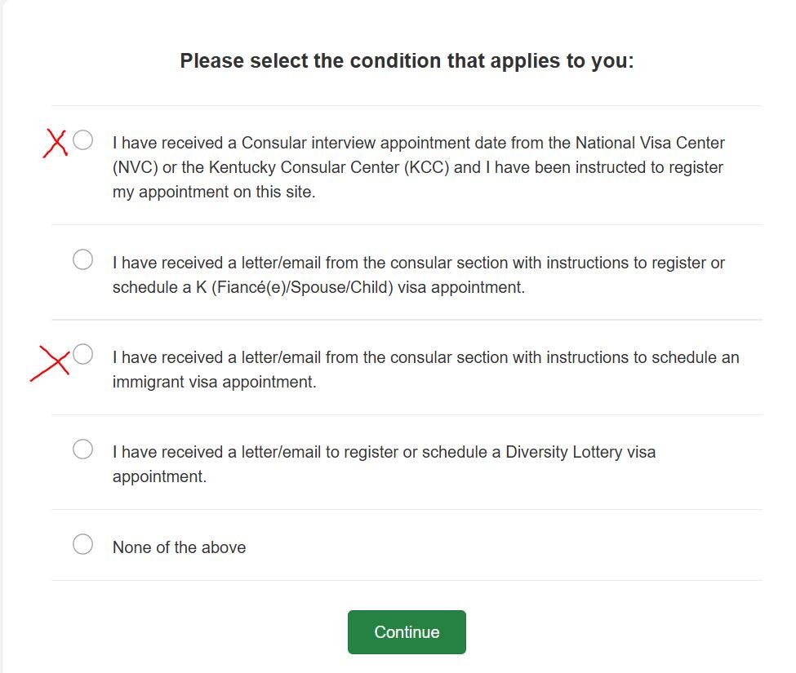Click the 'None of the above' label text
Screen dimensions: 796x673
point(179,547)
